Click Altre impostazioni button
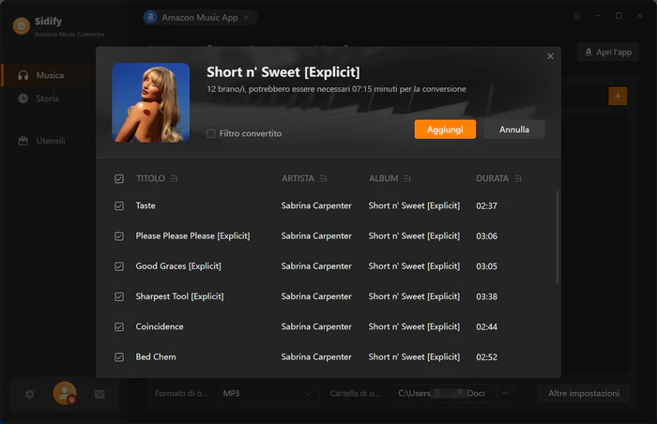The image size is (657, 424). tap(583, 393)
